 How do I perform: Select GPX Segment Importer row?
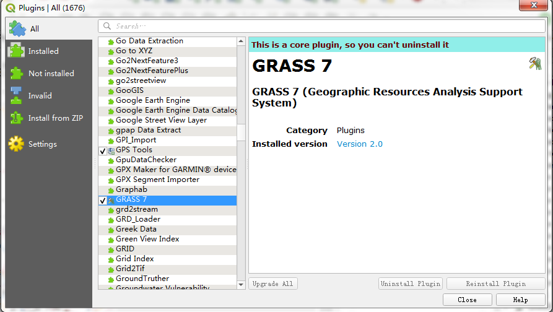[168, 180]
